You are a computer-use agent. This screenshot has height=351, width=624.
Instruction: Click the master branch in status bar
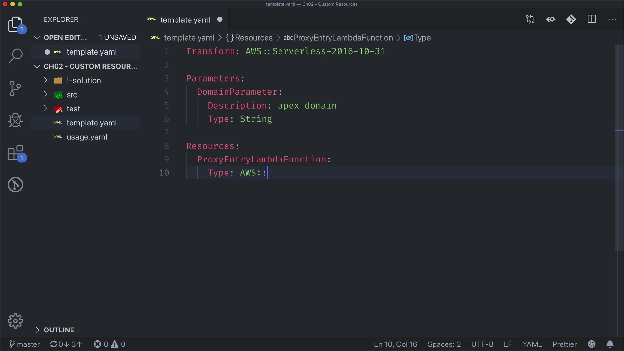25,344
